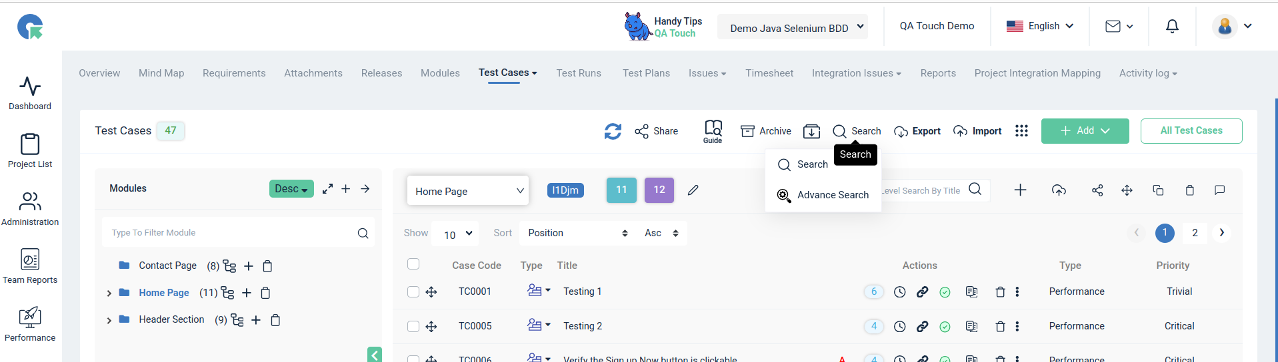Open the Issues menu tab
The width and height of the screenshot is (1278, 362).
707,73
